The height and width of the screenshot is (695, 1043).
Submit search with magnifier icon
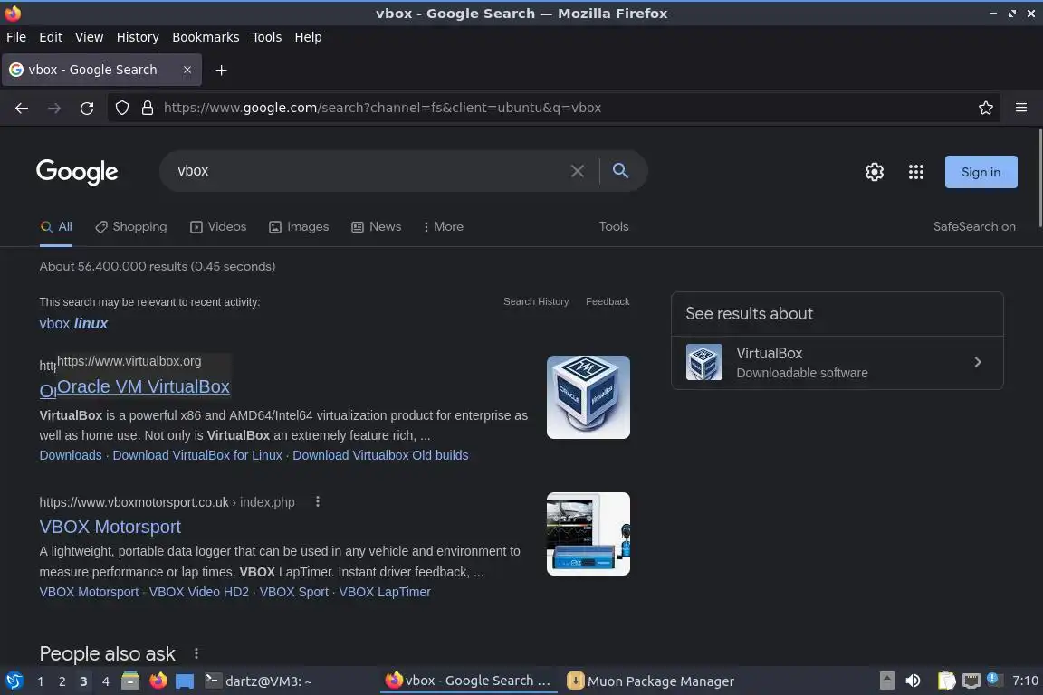[x=620, y=171]
